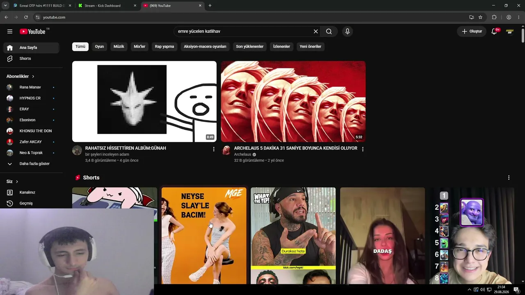Start voice search with the microphone

pos(347,32)
